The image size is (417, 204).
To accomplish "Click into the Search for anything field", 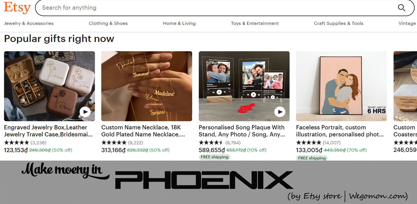I will [x=217, y=8].
